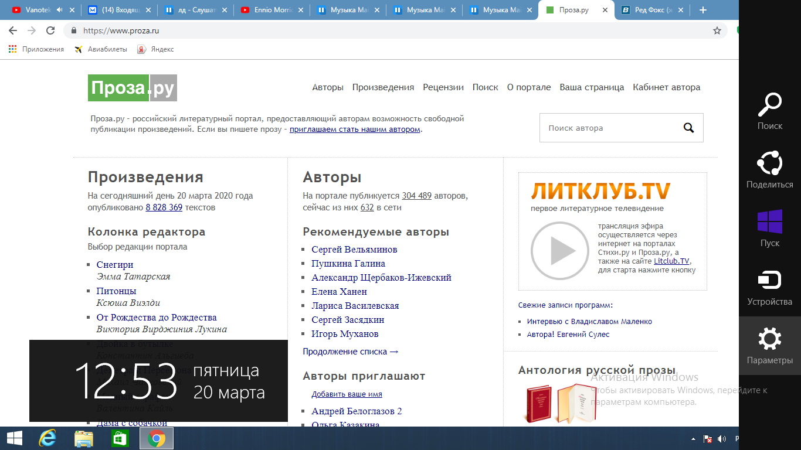The image size is (801, 450).
Task: Click the Проза.ру site logo
Action: pyautogui.click(x=133, y=88)
